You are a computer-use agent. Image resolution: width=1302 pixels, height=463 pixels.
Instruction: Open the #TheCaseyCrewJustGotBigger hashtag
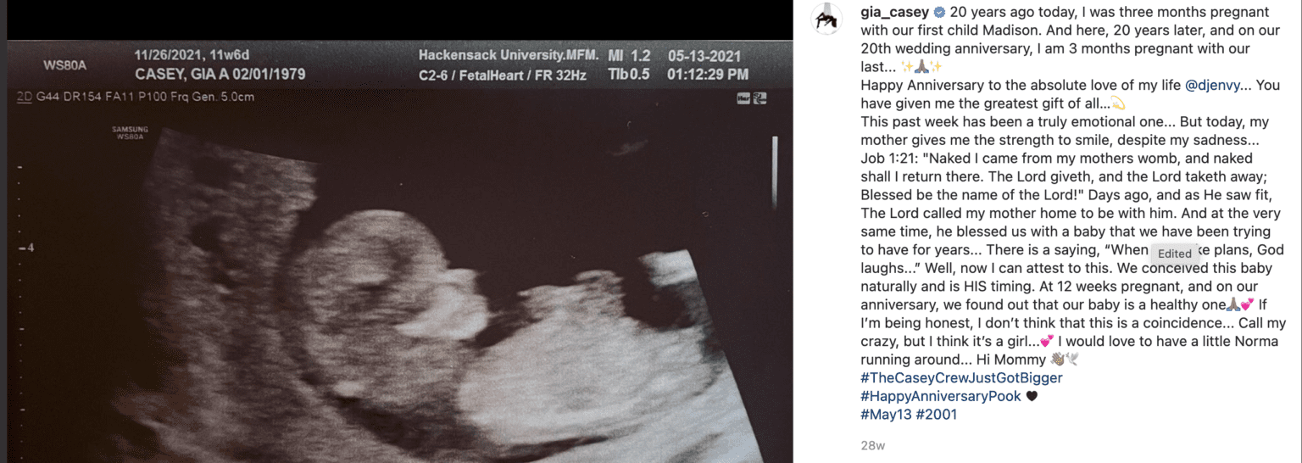click(x=961, y=377)
